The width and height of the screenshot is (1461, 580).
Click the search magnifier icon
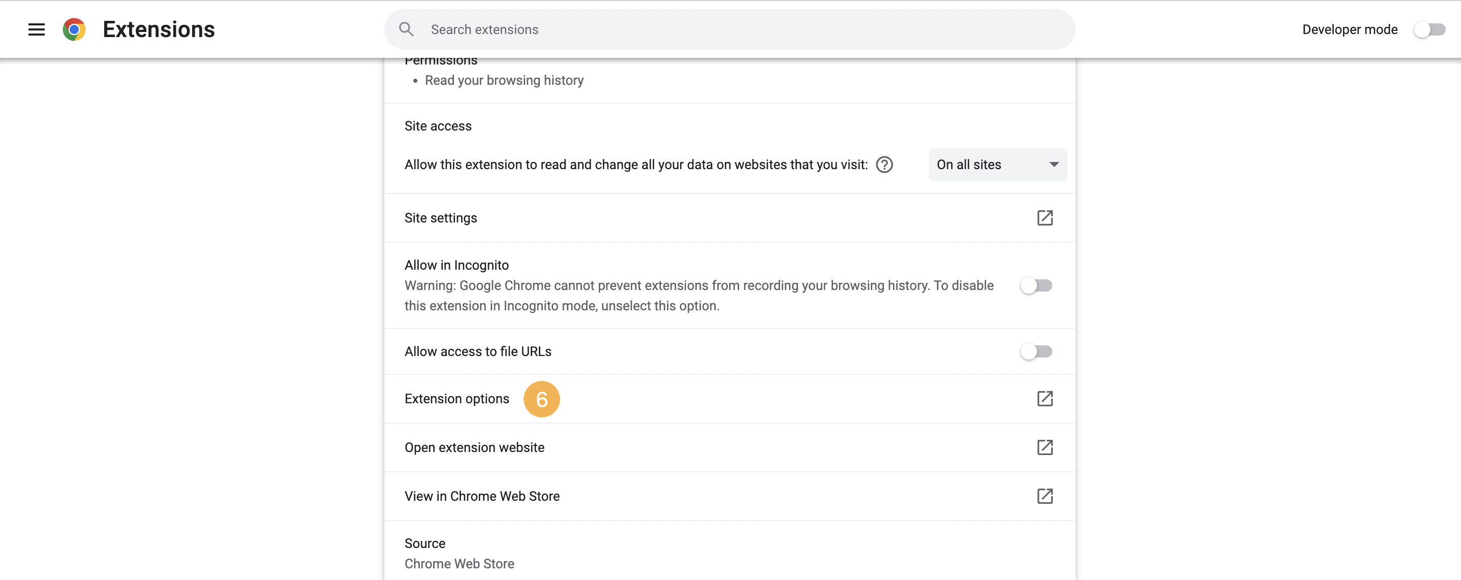pyautogui.click(x=406, y=29)
